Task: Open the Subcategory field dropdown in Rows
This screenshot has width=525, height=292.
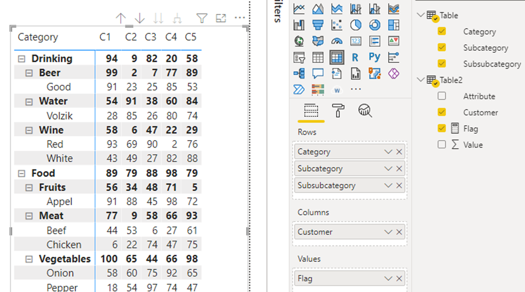Action: [388, 168]
